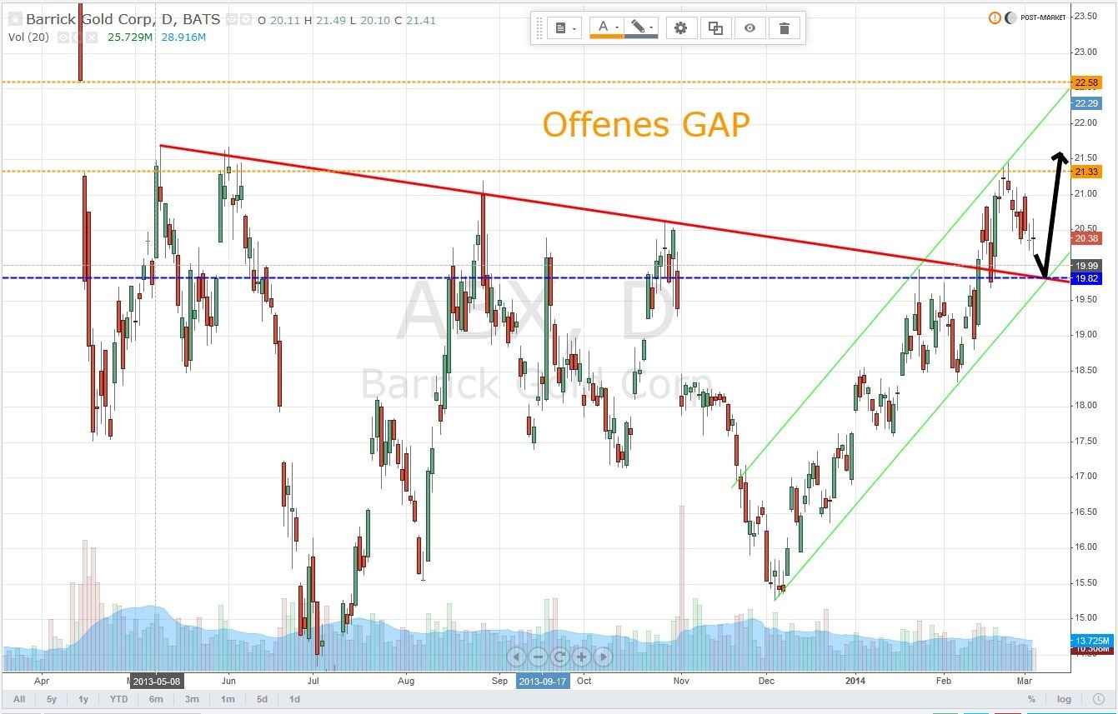Hide the Vol (20) indicator with eye icon

64,37
